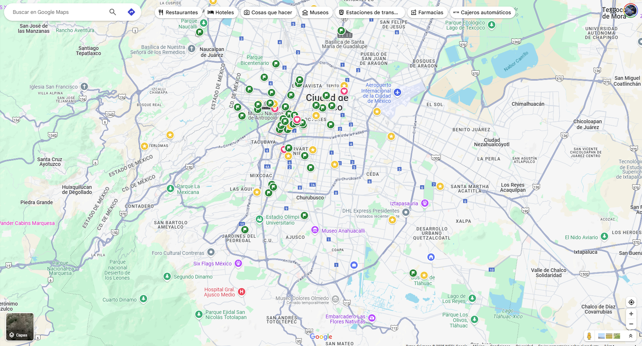Zoom in with the plus button

[x=631, y=314]
